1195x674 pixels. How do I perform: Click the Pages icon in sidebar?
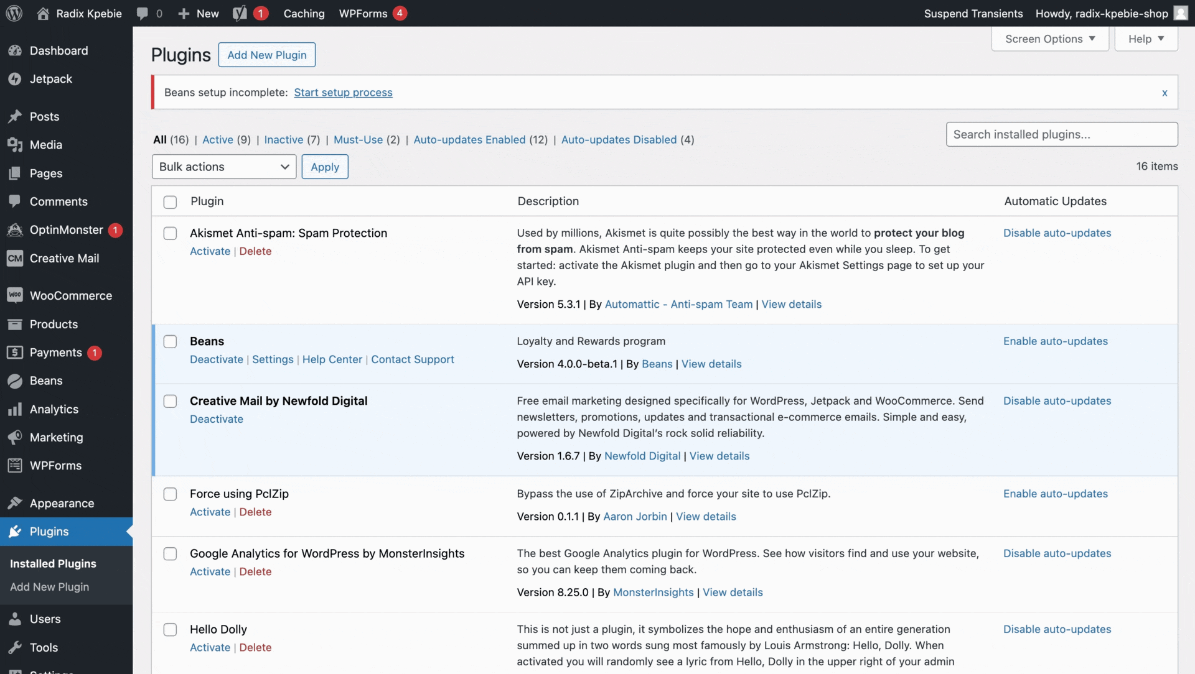click(15, 173)
